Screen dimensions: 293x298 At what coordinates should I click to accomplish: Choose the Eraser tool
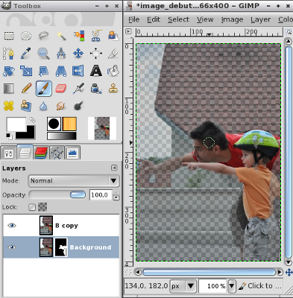[61, 89]
